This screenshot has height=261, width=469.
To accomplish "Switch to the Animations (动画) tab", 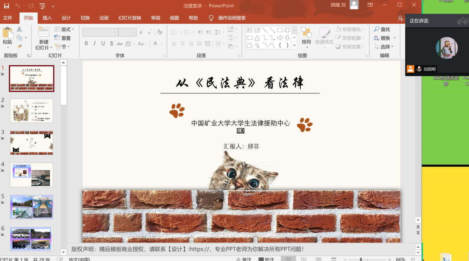I will pyautogui.click(x=104, y=18).
